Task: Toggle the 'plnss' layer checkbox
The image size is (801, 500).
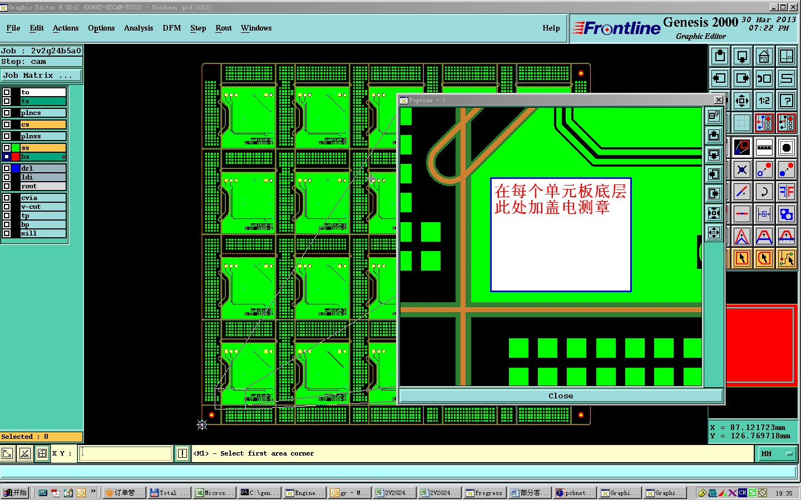Action: click(7, 136)
